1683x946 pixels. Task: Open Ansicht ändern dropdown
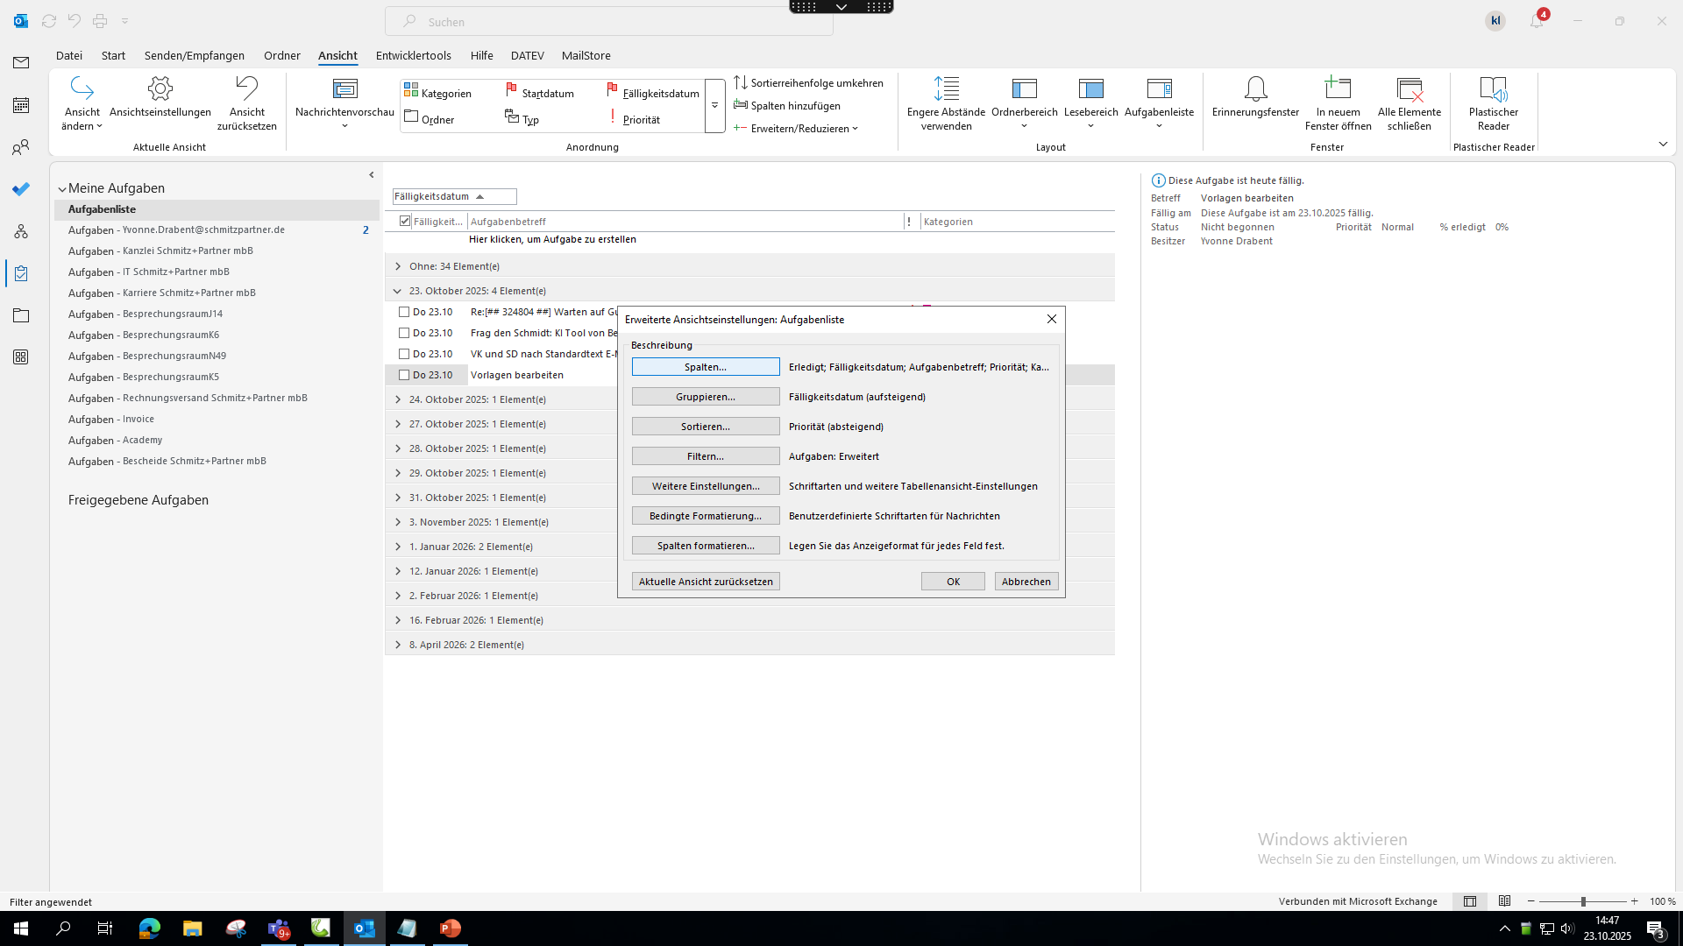(82, 103)
